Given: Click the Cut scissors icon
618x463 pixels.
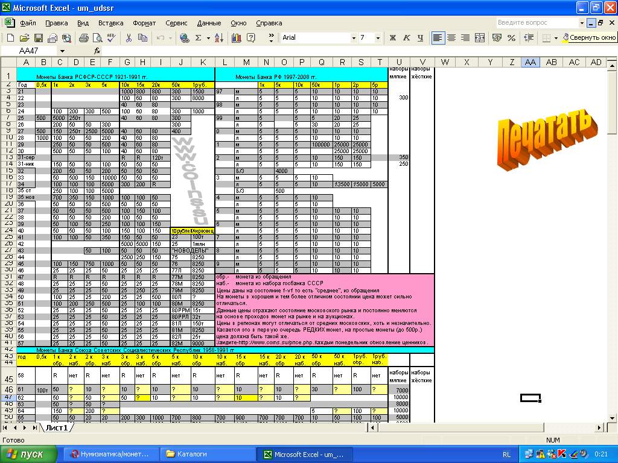Looking at the screenshot, I should pyautogui.click(x=129, y=37).
